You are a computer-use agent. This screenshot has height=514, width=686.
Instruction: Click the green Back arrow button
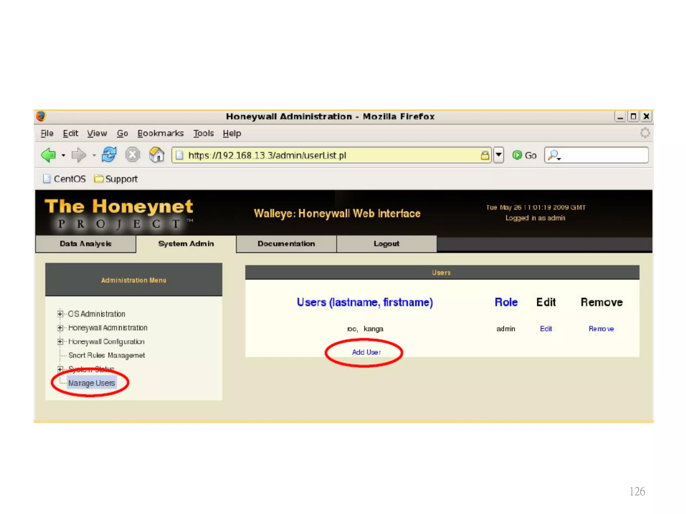[x=49, y=155]
